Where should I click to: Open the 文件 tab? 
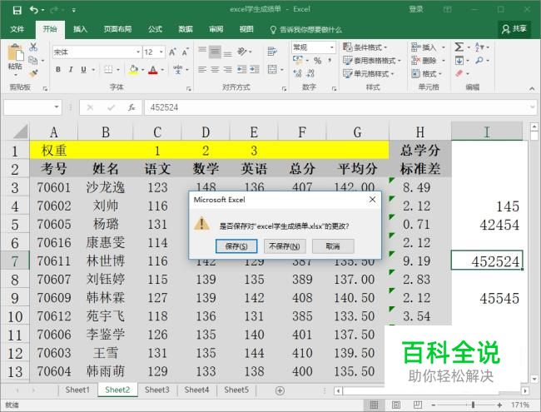point(17,29)
